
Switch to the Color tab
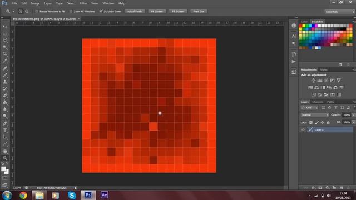tap(304, 22)
